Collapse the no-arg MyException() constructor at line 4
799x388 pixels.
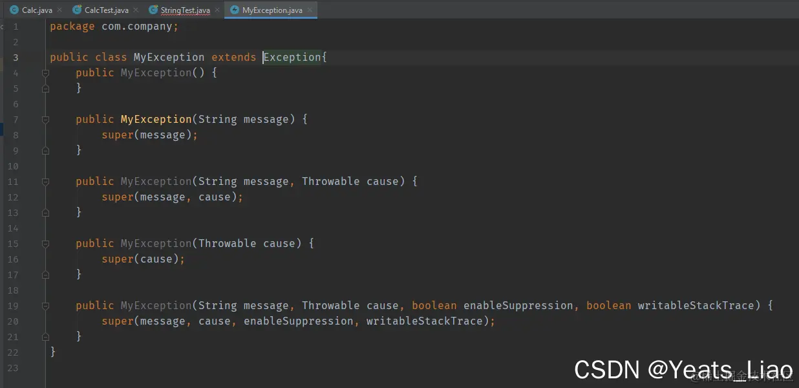pos(45,73)
